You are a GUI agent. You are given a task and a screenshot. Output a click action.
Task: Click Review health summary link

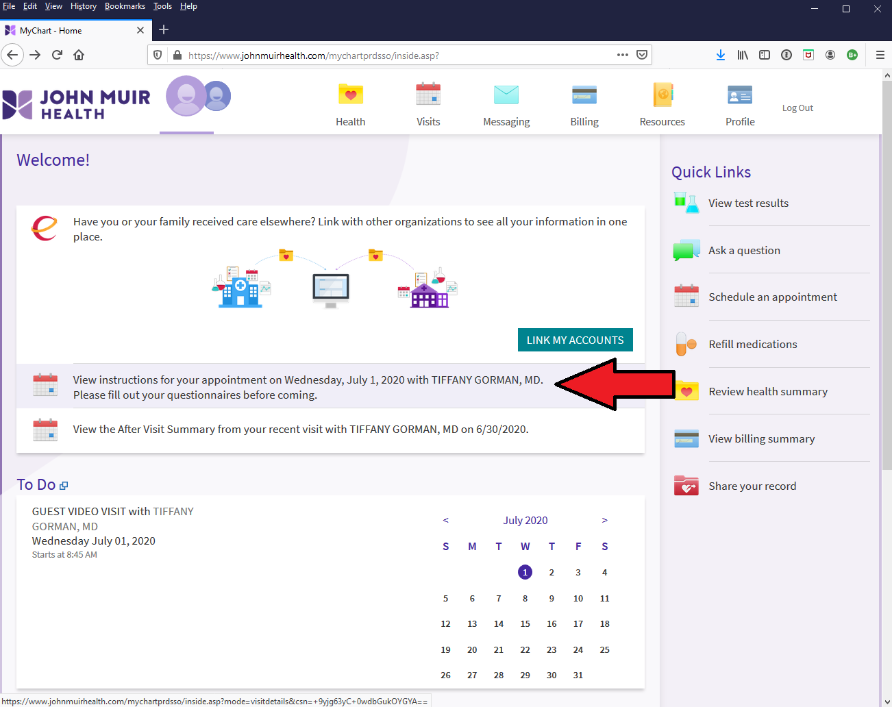(x=768, y=391)
